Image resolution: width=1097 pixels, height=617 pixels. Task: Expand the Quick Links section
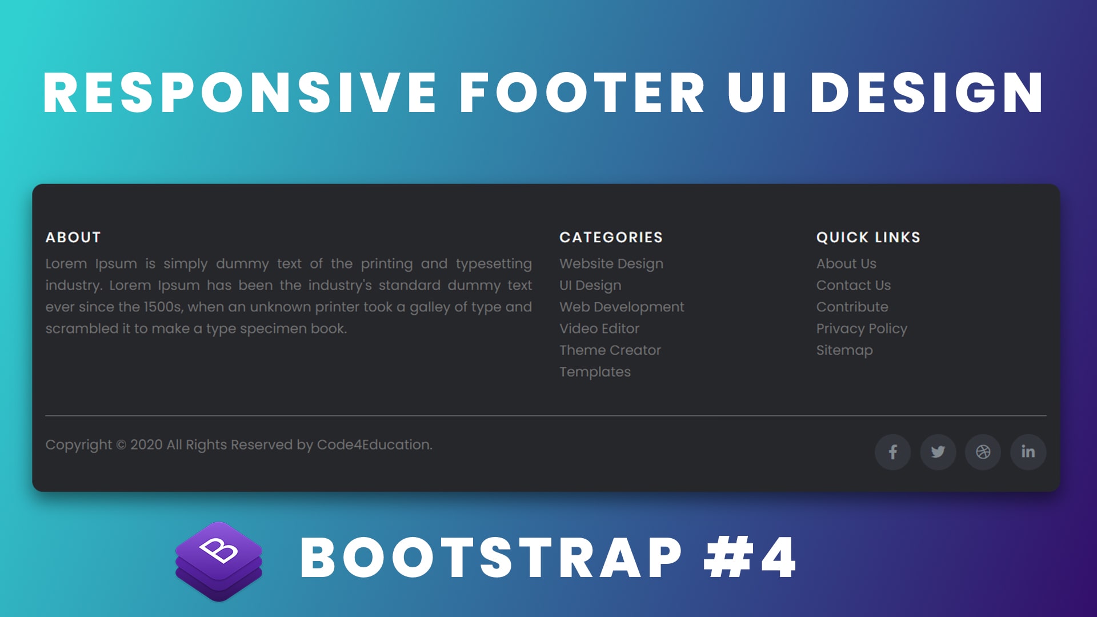pos(868,237)
